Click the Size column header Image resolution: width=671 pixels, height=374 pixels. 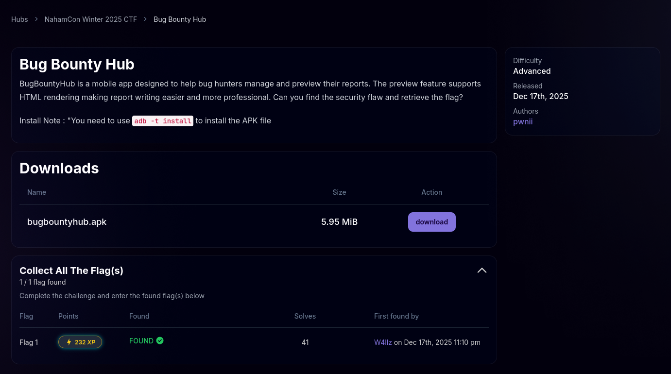click(339, 192)
